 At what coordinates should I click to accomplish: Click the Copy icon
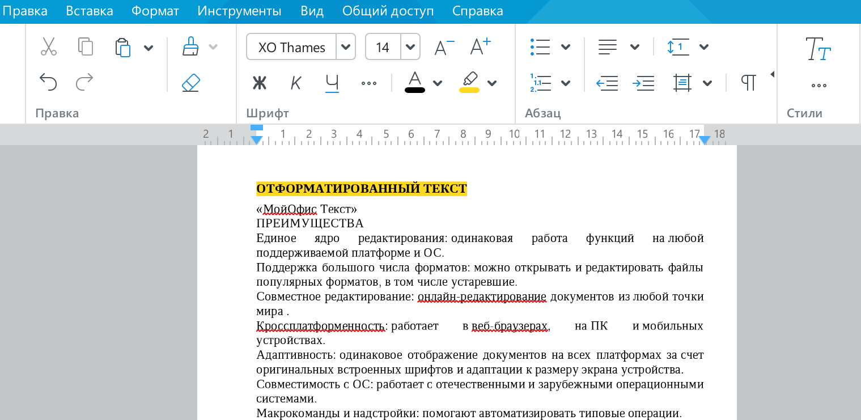pyautogui.click(x=85, y=47)
